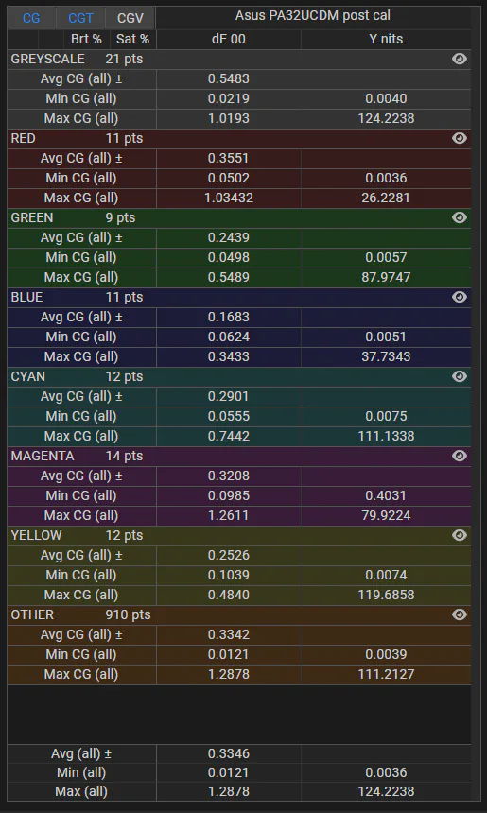Click other average dE value 0.3342
Viewport: 487px width, 813px height.
(x=229, y=634)
